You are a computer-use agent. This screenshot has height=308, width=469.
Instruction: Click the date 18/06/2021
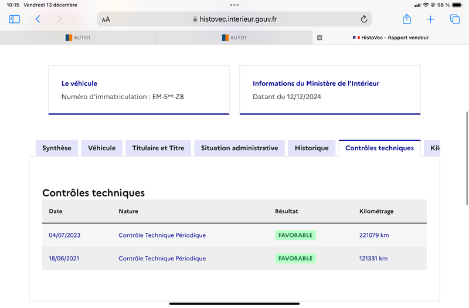point(64,258)
